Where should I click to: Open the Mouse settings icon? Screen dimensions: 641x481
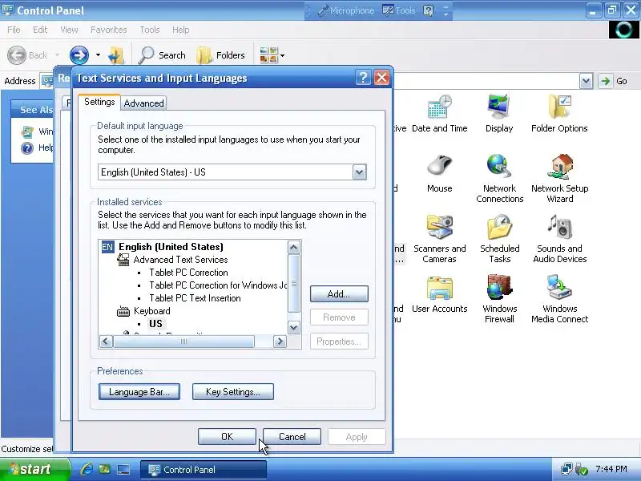coord(439,174)
